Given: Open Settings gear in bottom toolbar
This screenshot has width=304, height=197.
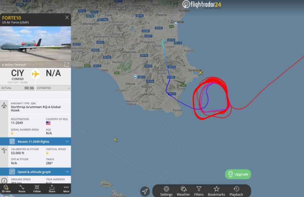Looking at the screenshot, I should (166, 191).
